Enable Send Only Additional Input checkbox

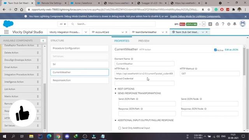119,128
